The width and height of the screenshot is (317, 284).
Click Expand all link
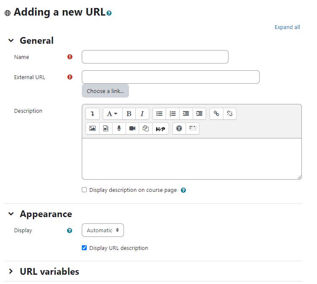pos(287,27)
